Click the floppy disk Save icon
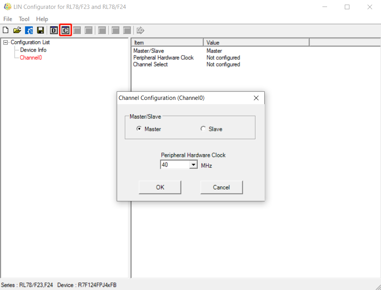Image resolution: width=381 pixels, height=290 pixels. click(x=40, y=30)
